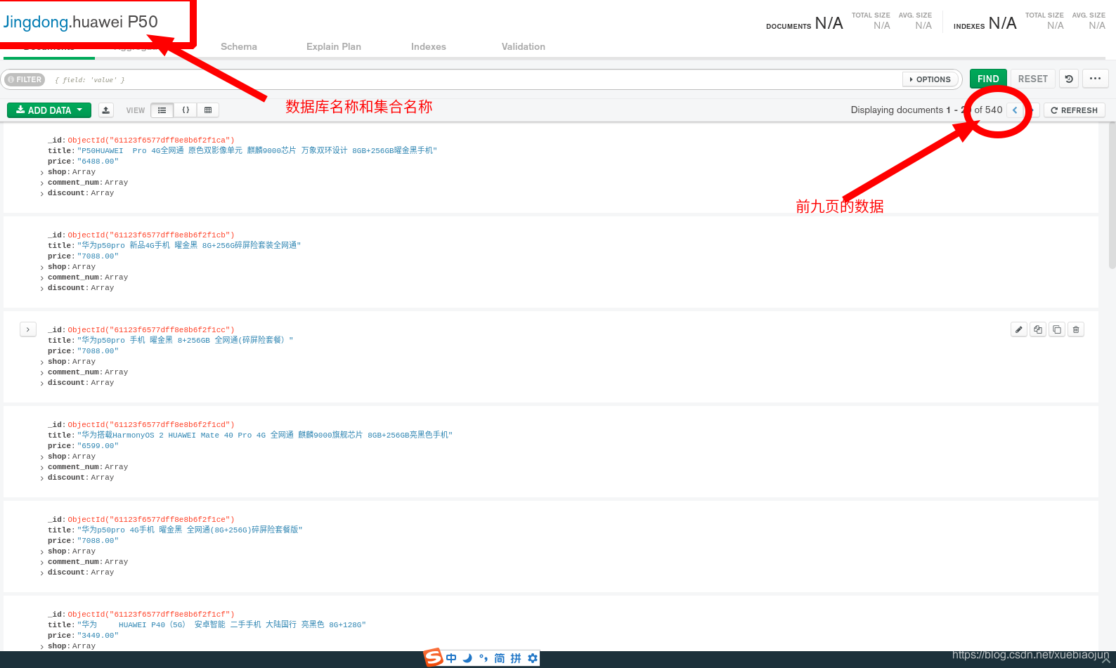Click the Jingdong database link
This screenshot has width=1116, height=668.
(35, 22)
